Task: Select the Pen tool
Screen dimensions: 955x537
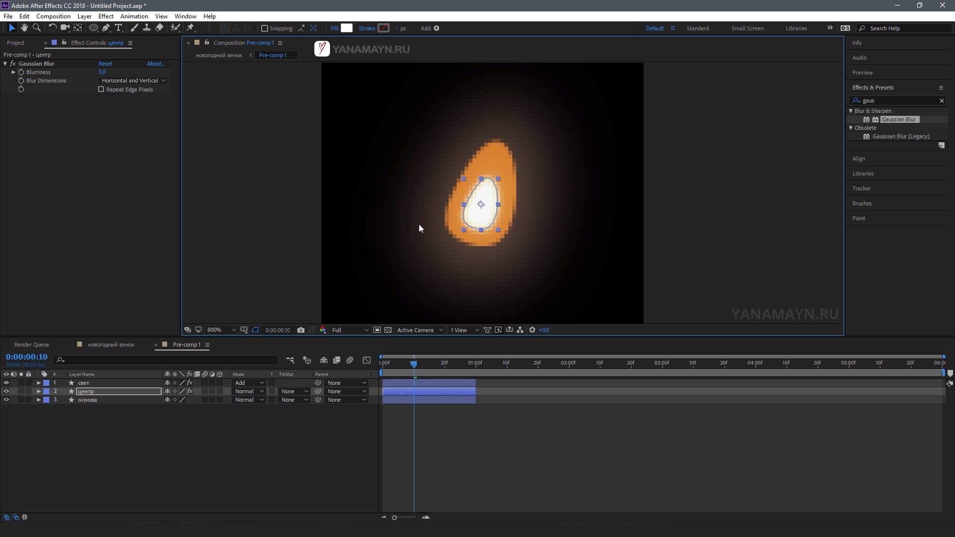Action: pos(106,28)
